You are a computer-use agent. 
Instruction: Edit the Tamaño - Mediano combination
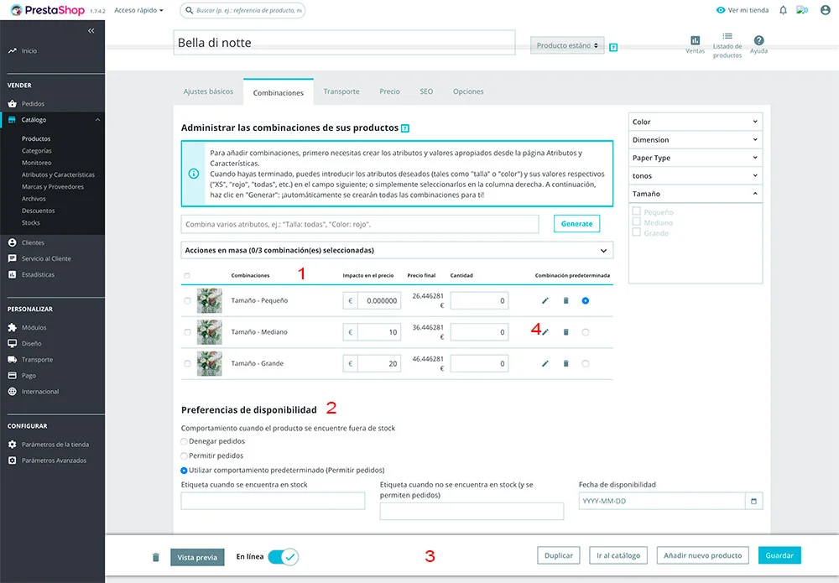tap(545, 332)
